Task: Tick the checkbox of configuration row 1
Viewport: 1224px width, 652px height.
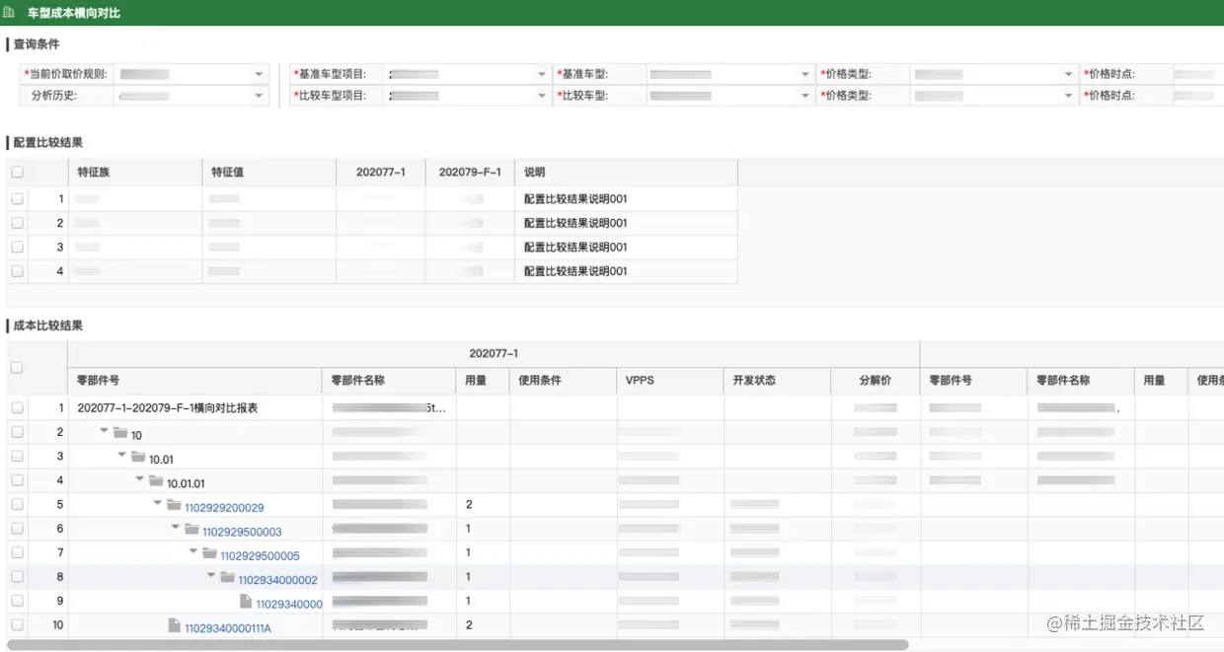Action: click(x=17, y=198)
